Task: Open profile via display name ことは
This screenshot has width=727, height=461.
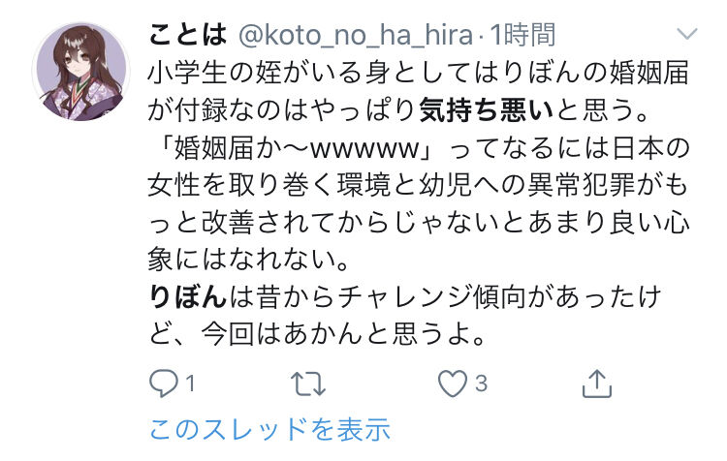Action: coord(188,35)
